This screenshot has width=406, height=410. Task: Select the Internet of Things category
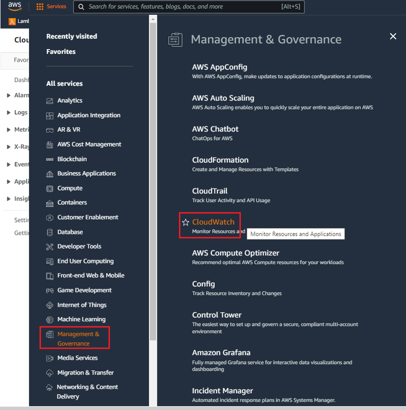tap(82, 305)
